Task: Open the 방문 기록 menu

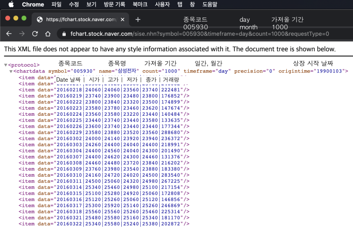Action: tap(114, 4)
